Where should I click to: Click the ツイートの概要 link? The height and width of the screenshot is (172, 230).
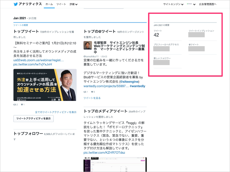click(x=21, y=25)
